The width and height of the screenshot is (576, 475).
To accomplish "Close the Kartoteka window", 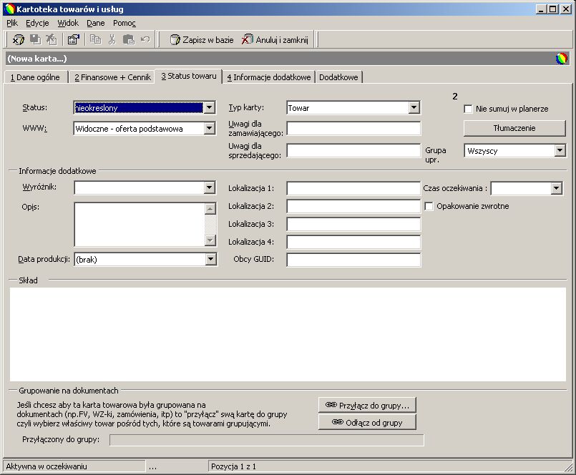I will [x=566, y=9].
